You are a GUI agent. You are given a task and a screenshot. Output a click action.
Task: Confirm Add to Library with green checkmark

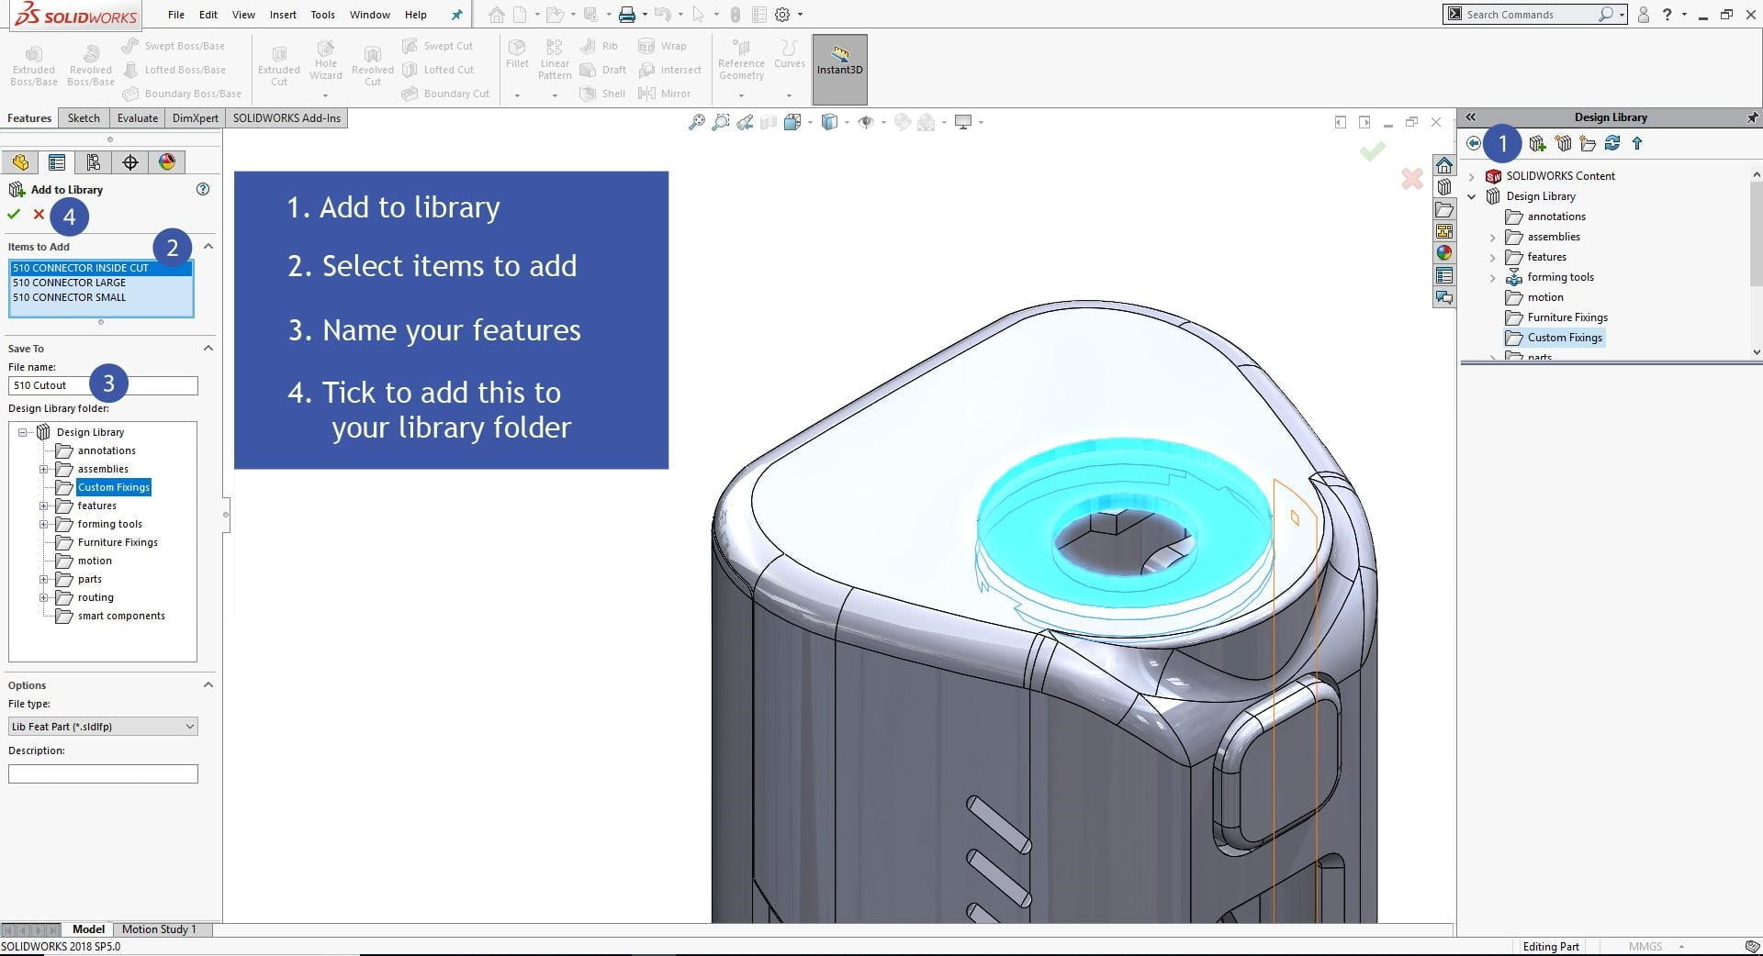click(x=14, y=214)
